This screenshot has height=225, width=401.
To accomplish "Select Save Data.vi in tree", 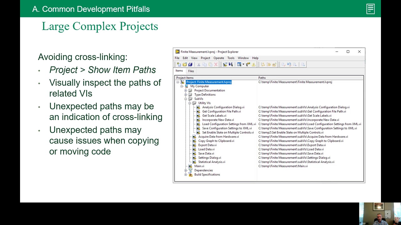I will click(206, 153).
